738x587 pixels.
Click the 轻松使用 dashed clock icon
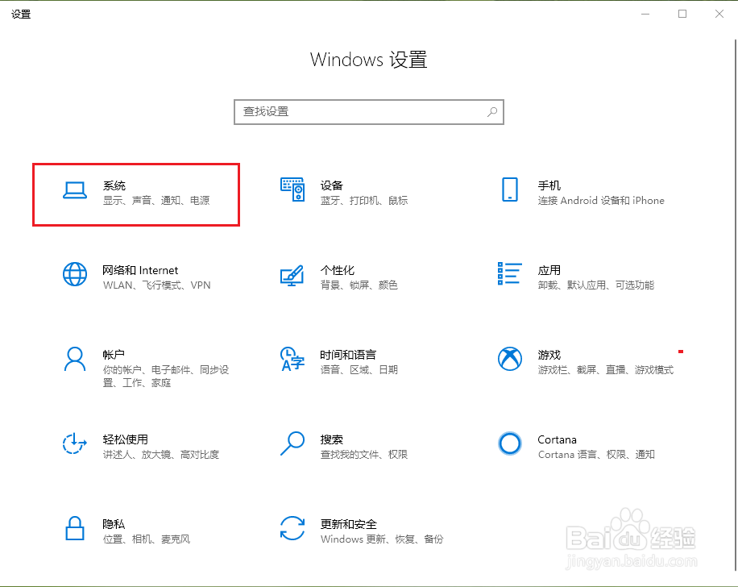pyautogui.click(x=75, y=443)
